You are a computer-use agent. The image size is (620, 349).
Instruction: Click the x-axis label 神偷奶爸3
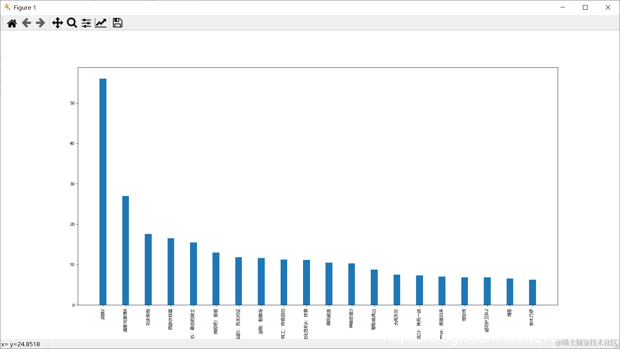351,318
